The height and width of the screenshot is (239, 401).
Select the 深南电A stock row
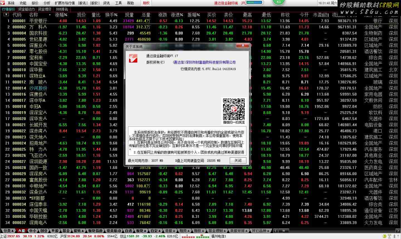click(x=200, y=223)
